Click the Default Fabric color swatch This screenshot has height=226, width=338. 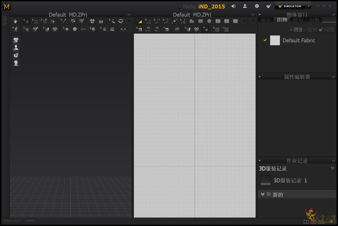275,40
